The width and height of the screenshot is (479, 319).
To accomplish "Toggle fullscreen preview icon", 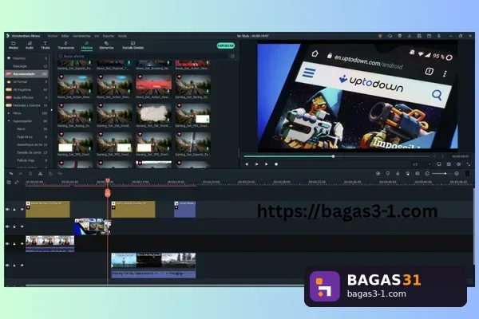I will 469,164.
